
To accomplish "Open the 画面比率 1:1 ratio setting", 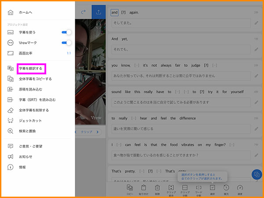I will click(x=39, y=53).
